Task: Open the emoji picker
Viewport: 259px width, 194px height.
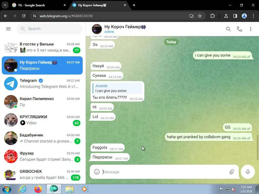Action: (97, 172)
